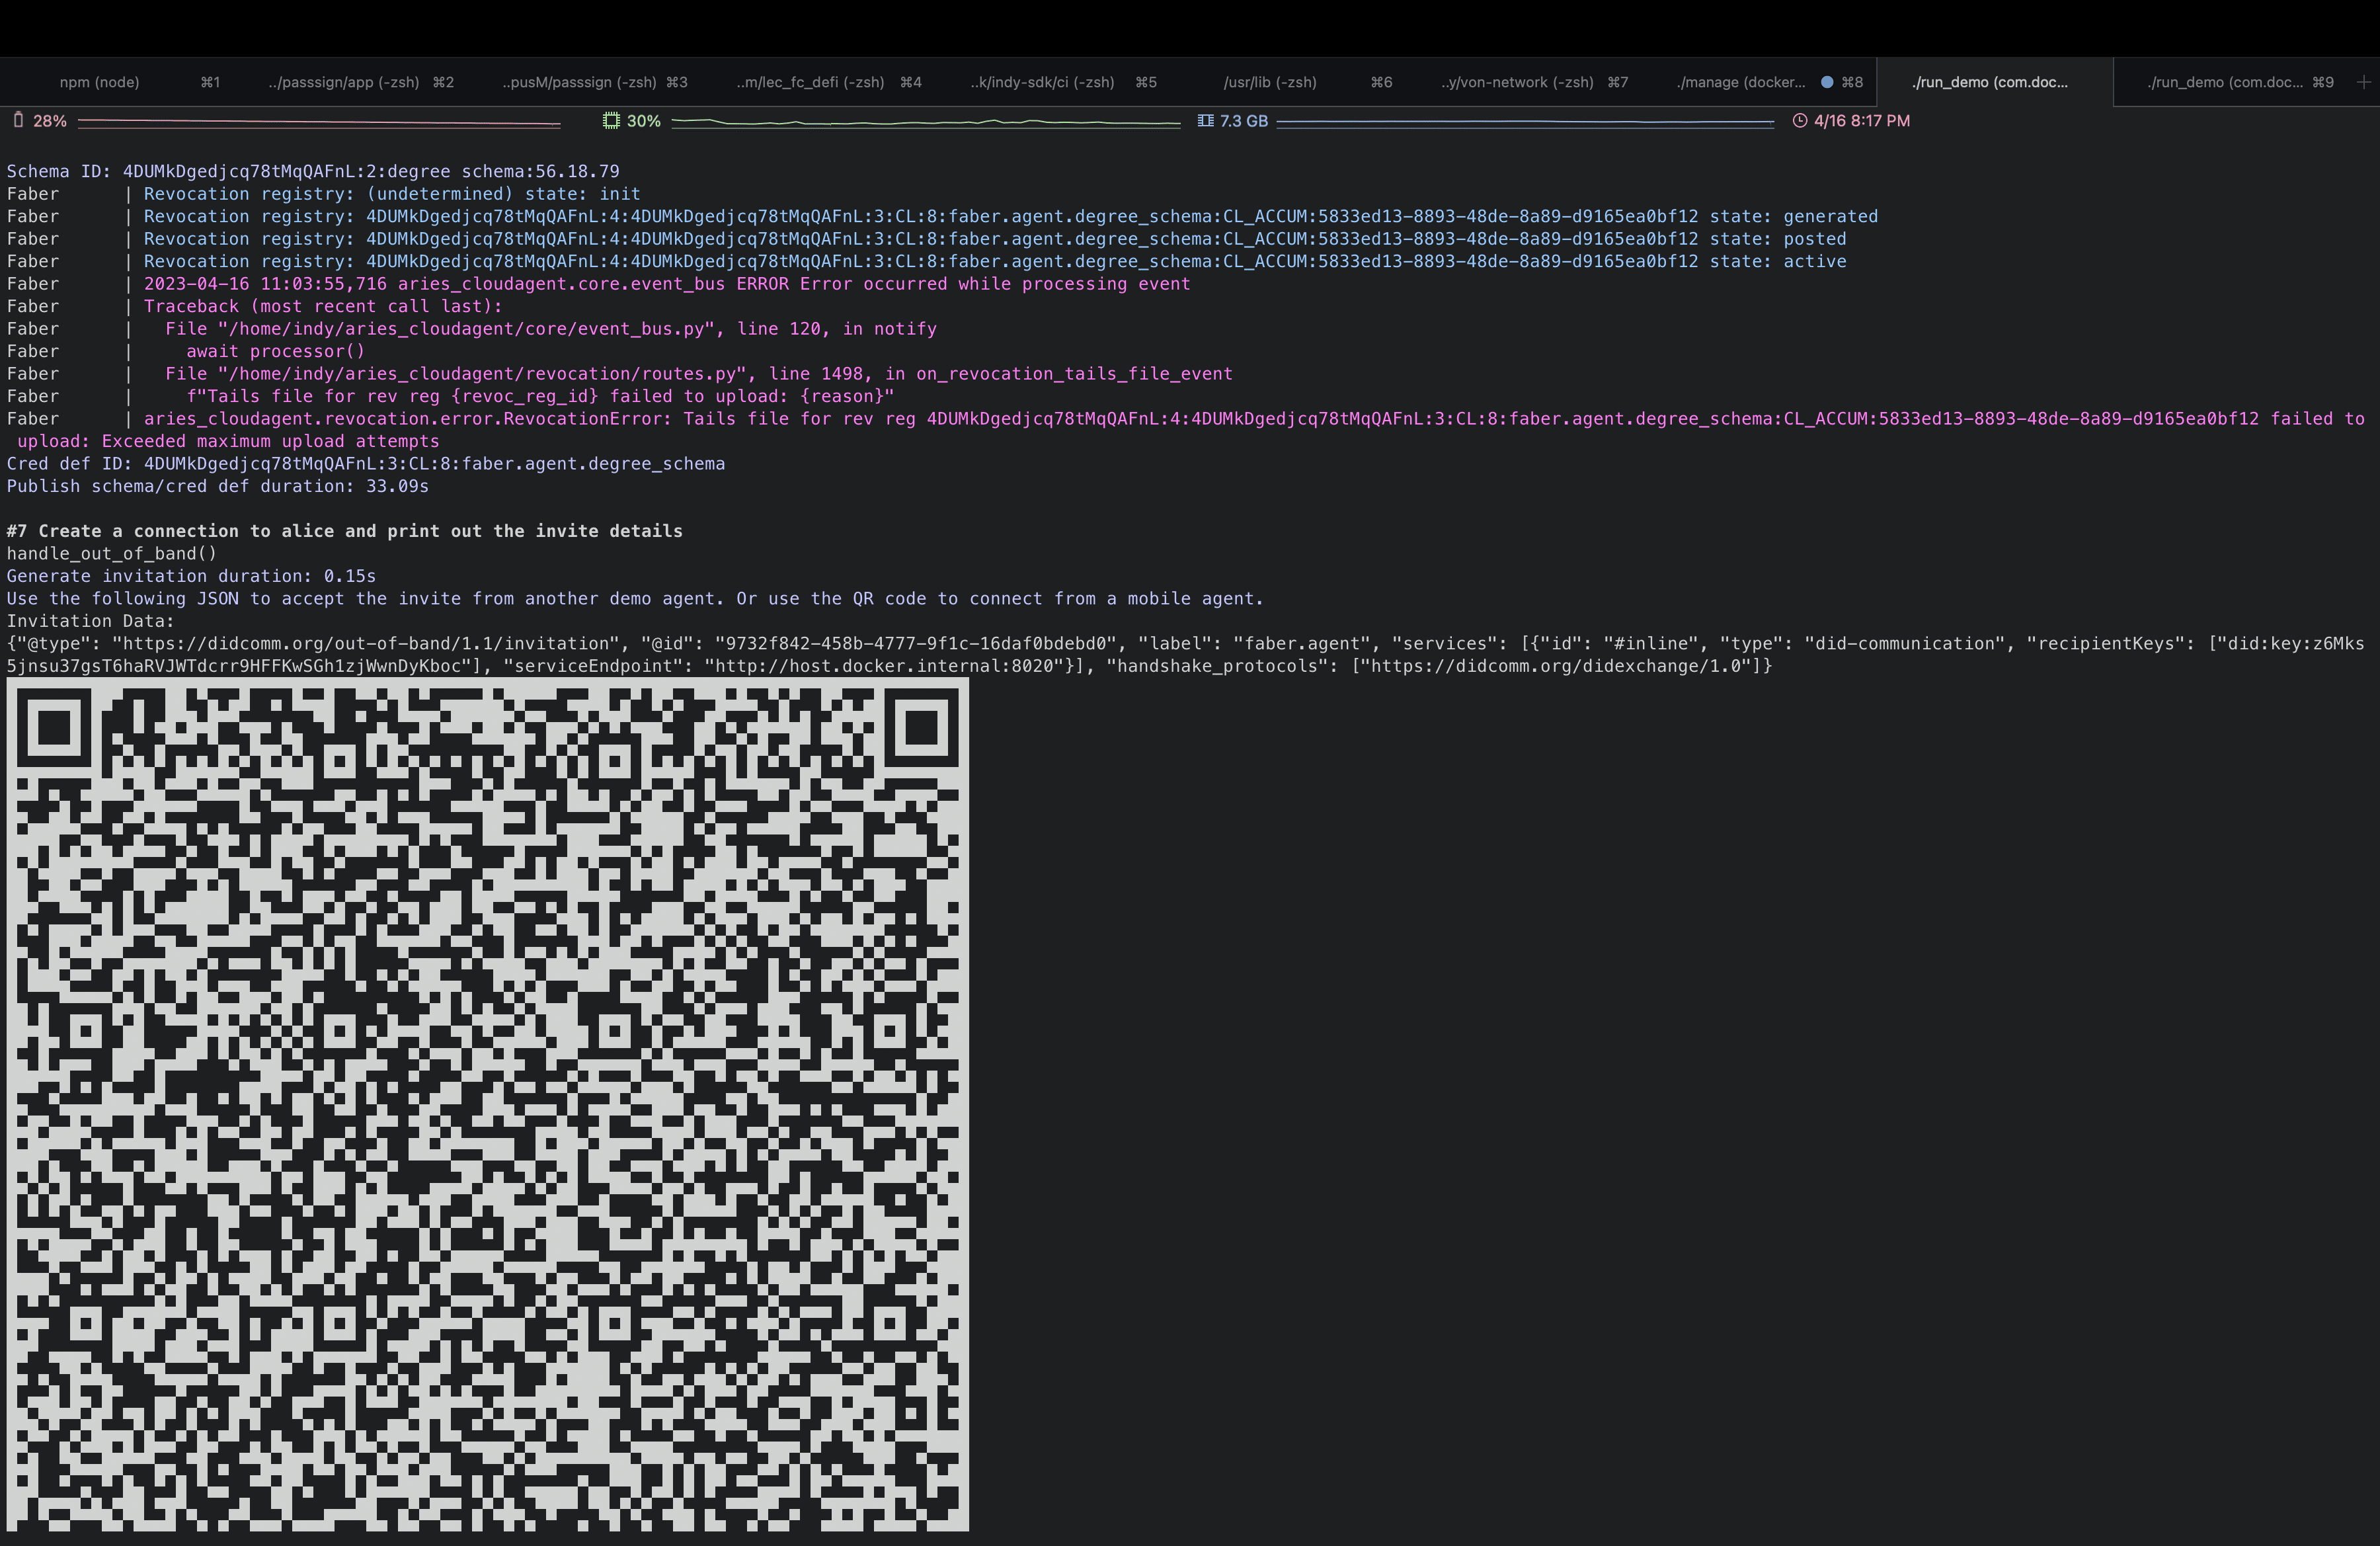Image resolution: width=2380 pixels, height=1546 pixels.
Task: Click the battery usage sparkline graph
Action: (319, 123)
